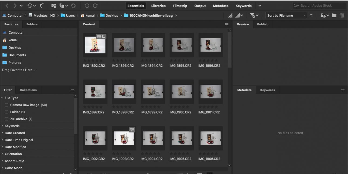Rotate 90° clockwise icon

(95, 6)
